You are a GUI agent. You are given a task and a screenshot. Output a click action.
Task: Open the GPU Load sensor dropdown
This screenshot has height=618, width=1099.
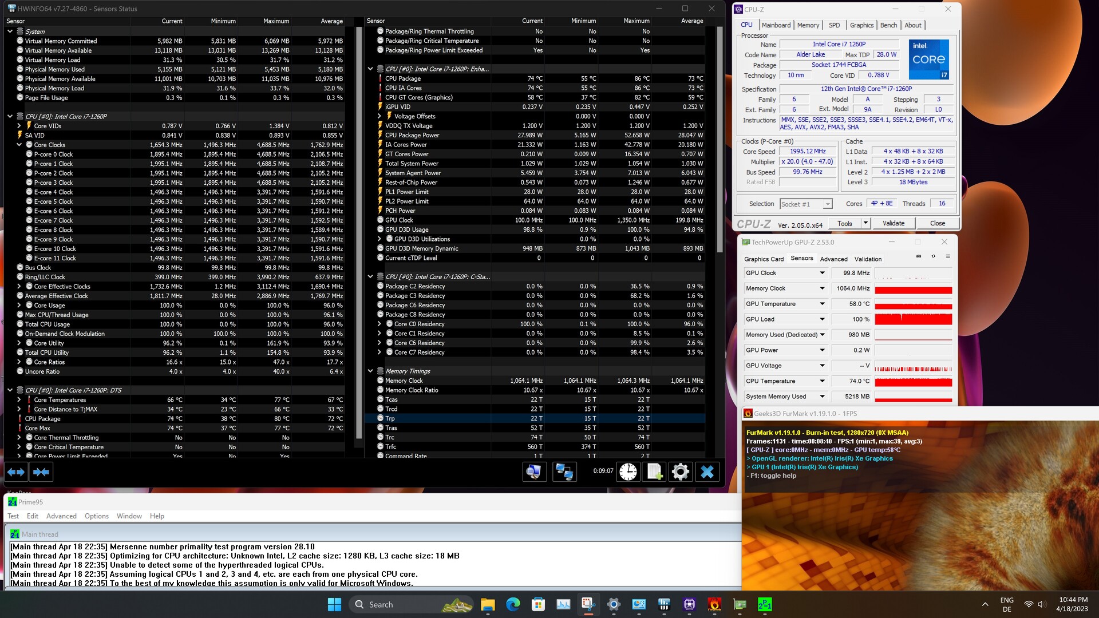[822, 319]
